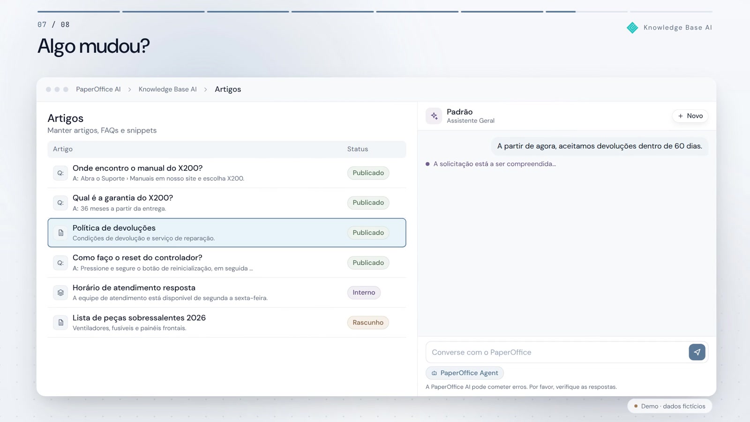Jump to first slide progress segment
Viewport: 750px width, 422px height.
click(x=79, y=11)
